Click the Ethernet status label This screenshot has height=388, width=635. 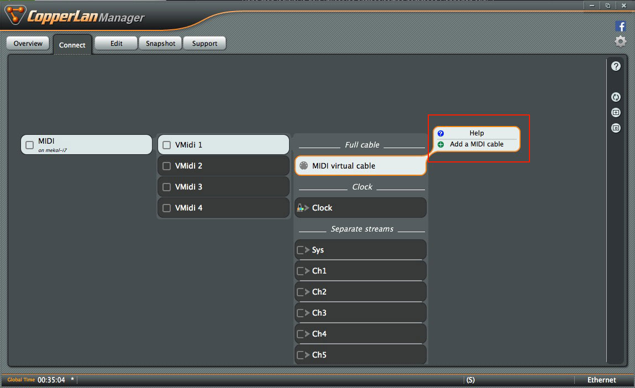click(x=601, y=380)
